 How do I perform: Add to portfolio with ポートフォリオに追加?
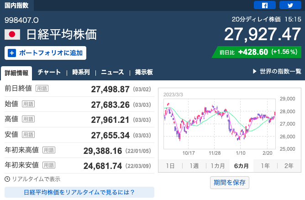click(45, 53)
